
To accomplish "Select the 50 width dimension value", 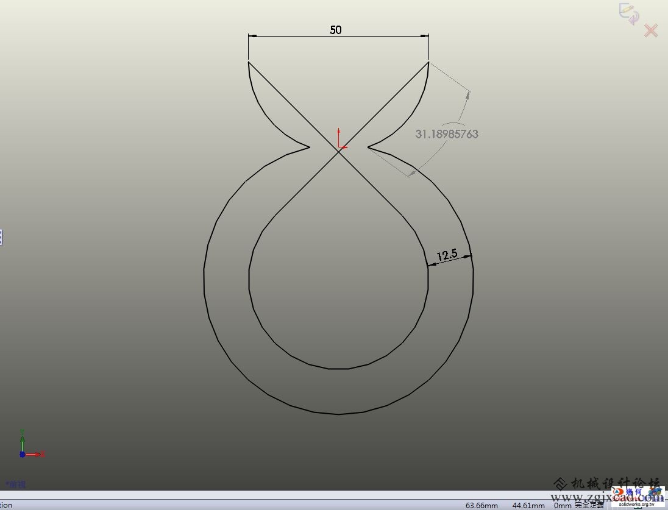I will coord(336,30).
